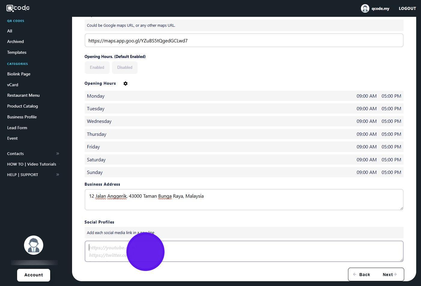Select the Monday row label
421x286 pixels.
click(x=96, y=96)
